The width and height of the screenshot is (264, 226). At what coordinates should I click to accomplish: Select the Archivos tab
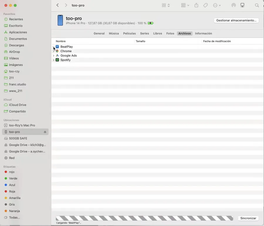click(x=185, y=33)
